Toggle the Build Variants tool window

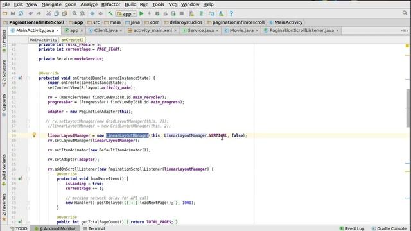[4, 170]
